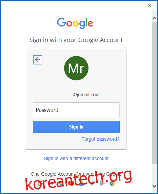Click the red YouTube icon
This screenshot has height=194, width=158.
pos(71,183)
